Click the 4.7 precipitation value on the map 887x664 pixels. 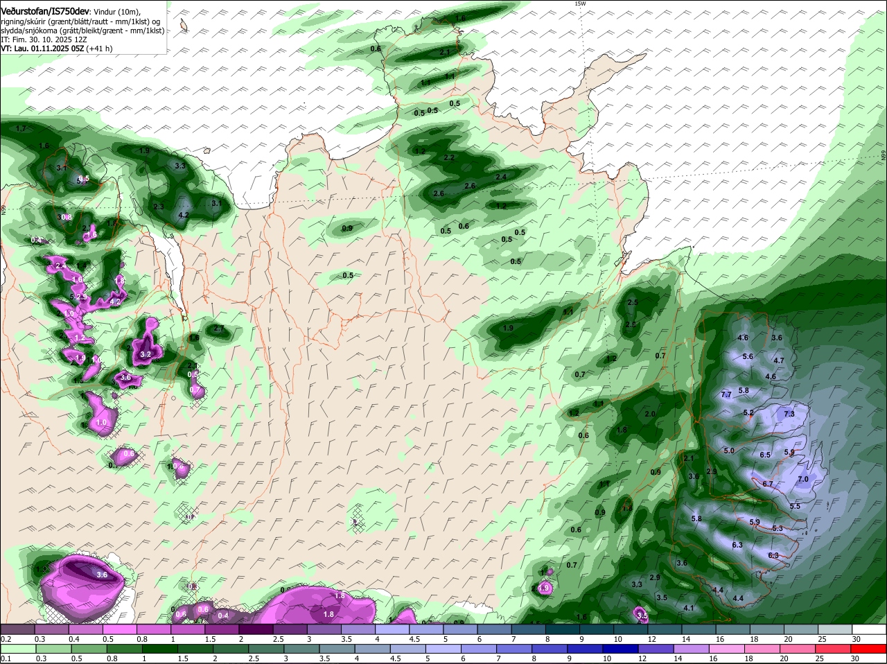pos(779,360)
